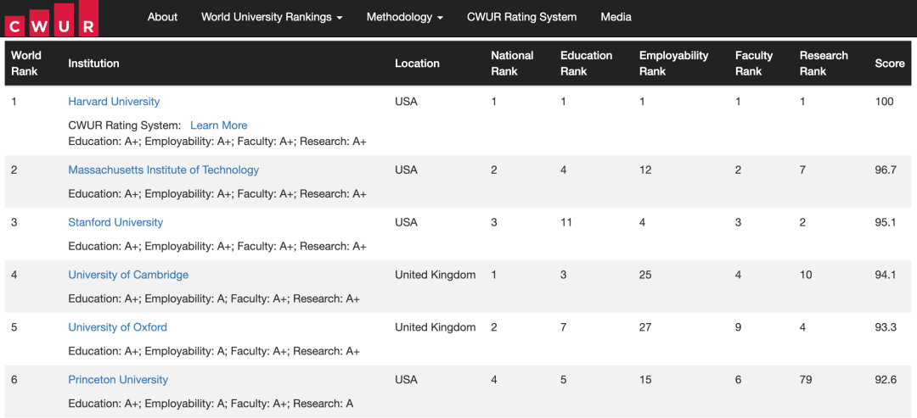This screenshot has width=917, height=418.
Task: Open Princeton University link
Action: (x=118, y=380)
